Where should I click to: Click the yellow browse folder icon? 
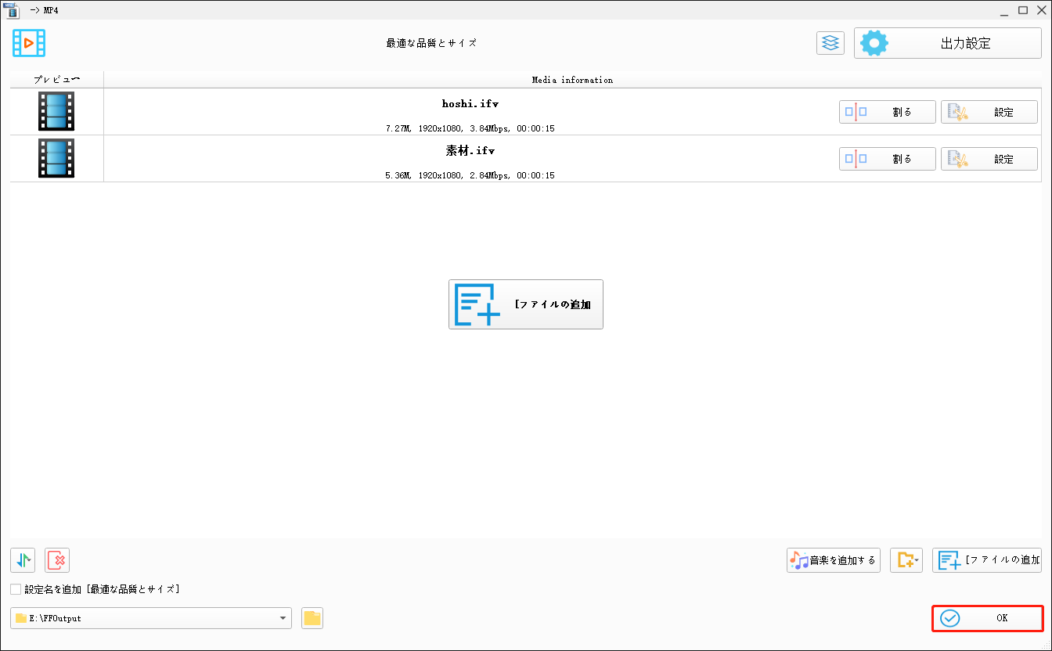pos(312,618)
